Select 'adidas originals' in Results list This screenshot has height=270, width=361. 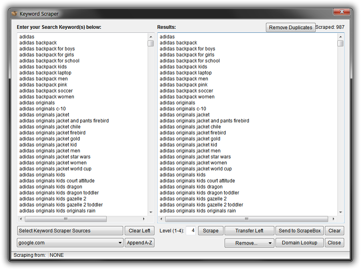pos(177,103)
